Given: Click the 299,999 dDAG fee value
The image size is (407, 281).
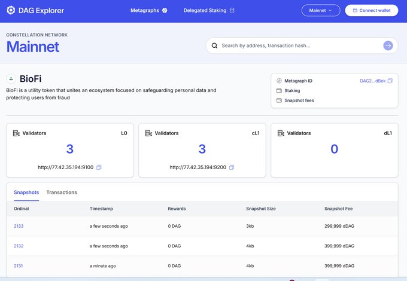Looking at the screenshot, I should point(339,226).
